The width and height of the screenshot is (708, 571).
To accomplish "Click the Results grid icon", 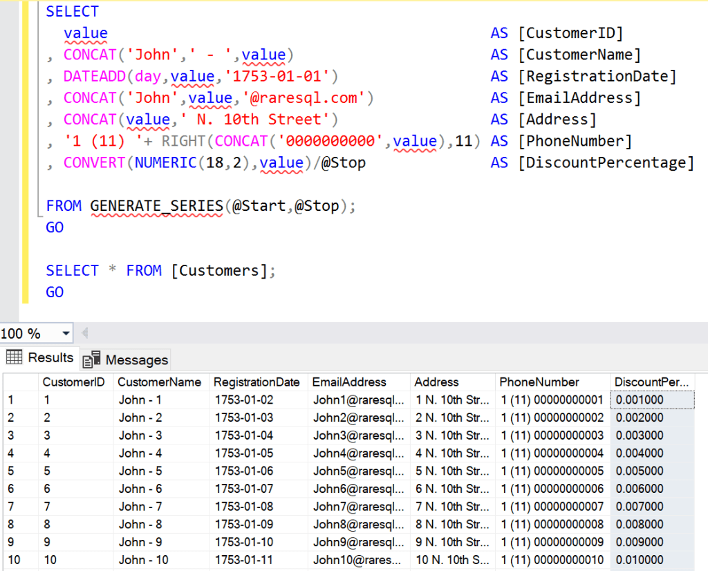I will click(x=13, y=357).
